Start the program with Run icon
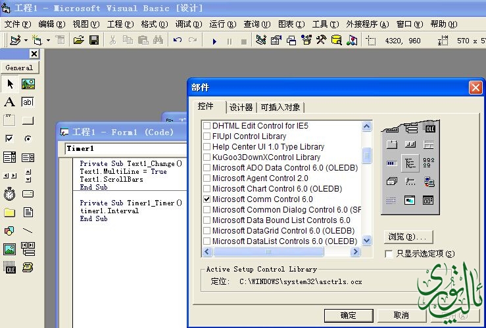The width and height of the screenshot is (486, 328). (x=214, y=41)
